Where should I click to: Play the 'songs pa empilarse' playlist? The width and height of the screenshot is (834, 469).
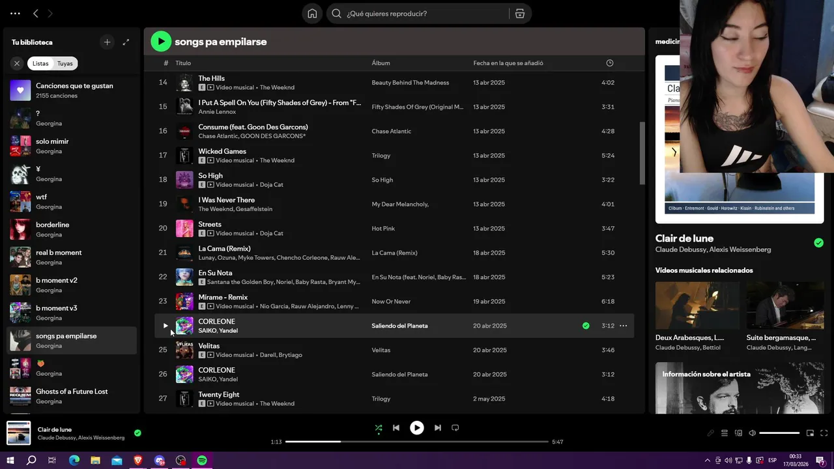tap(161, 42)
